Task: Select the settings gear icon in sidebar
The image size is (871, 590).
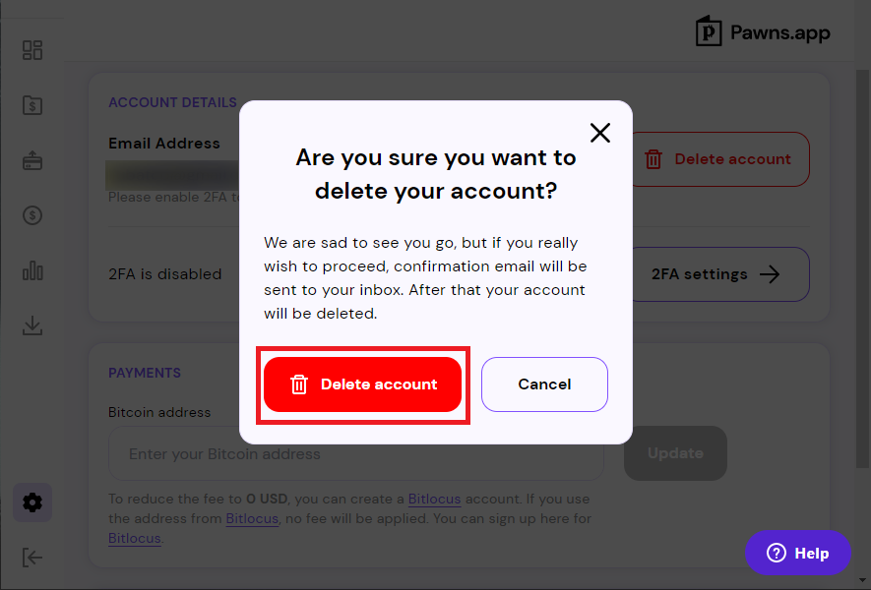Action: (32, 502)
